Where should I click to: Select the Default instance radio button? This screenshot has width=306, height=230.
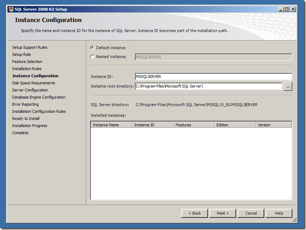(92, 48)
